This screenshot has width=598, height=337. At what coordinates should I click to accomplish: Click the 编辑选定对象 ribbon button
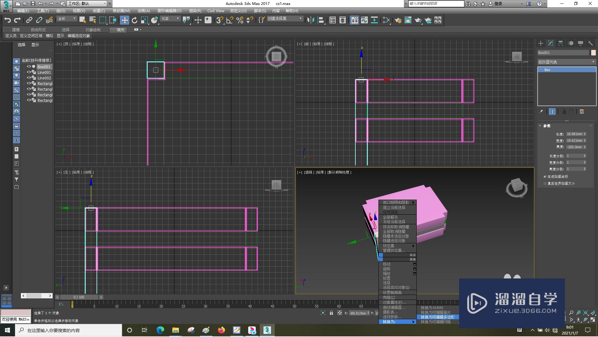[x=79, y=36]
